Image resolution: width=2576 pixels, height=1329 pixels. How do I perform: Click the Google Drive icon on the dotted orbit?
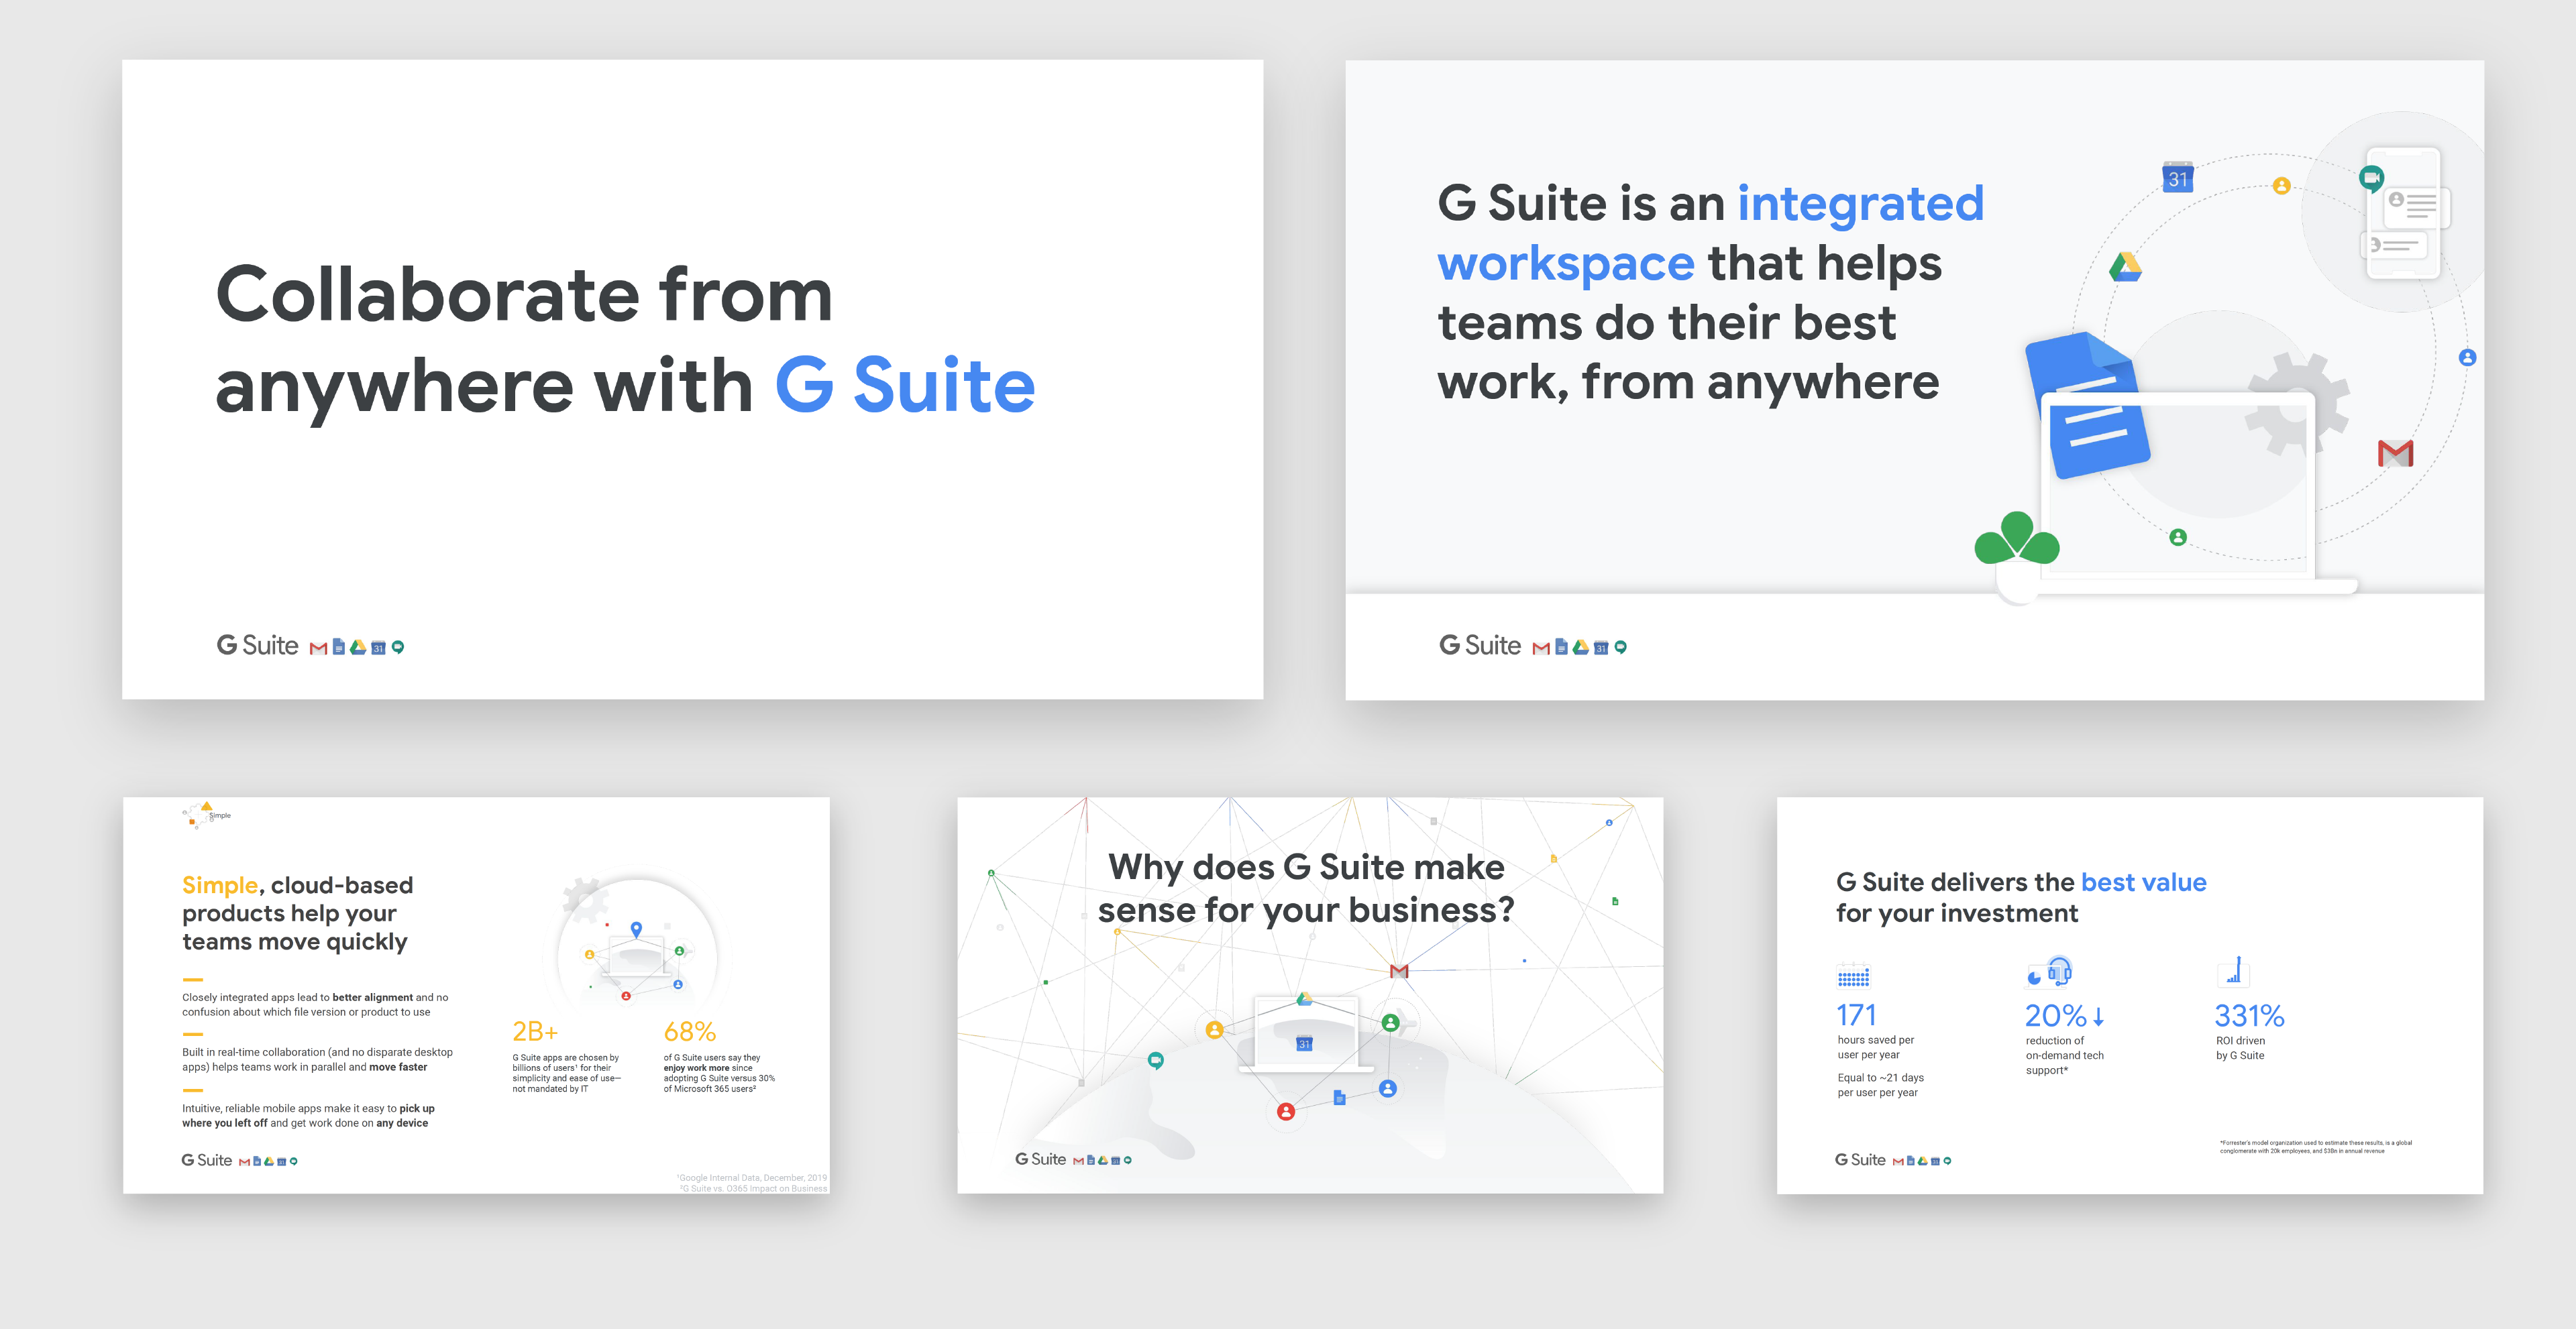pos(2125,267)
